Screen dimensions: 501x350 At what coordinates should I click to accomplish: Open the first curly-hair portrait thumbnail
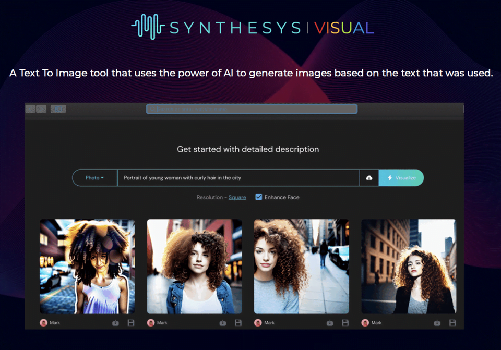point(87,267)
